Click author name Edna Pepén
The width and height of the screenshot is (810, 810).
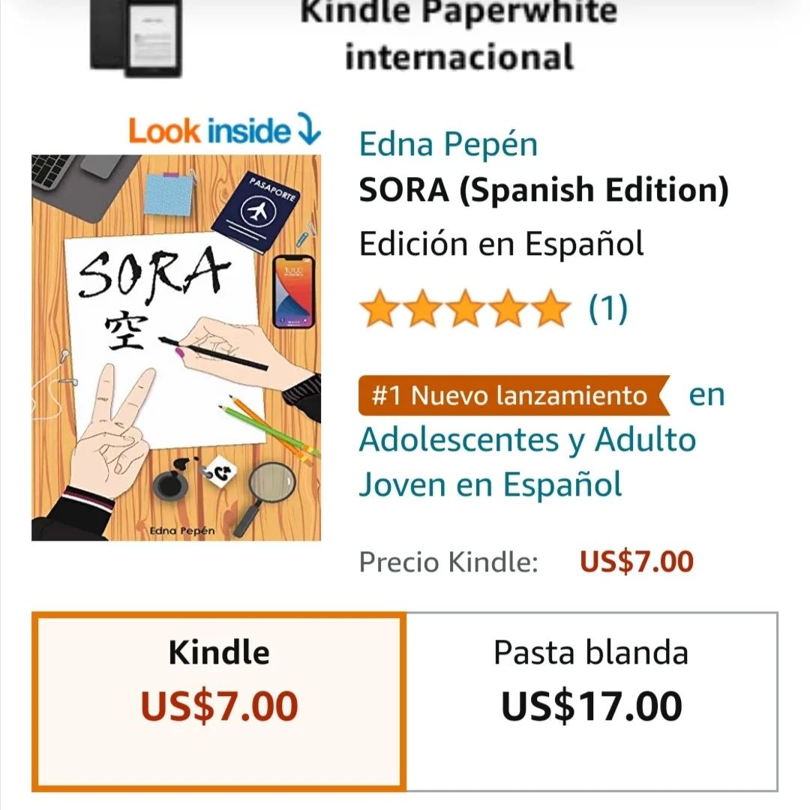[448, 144]
